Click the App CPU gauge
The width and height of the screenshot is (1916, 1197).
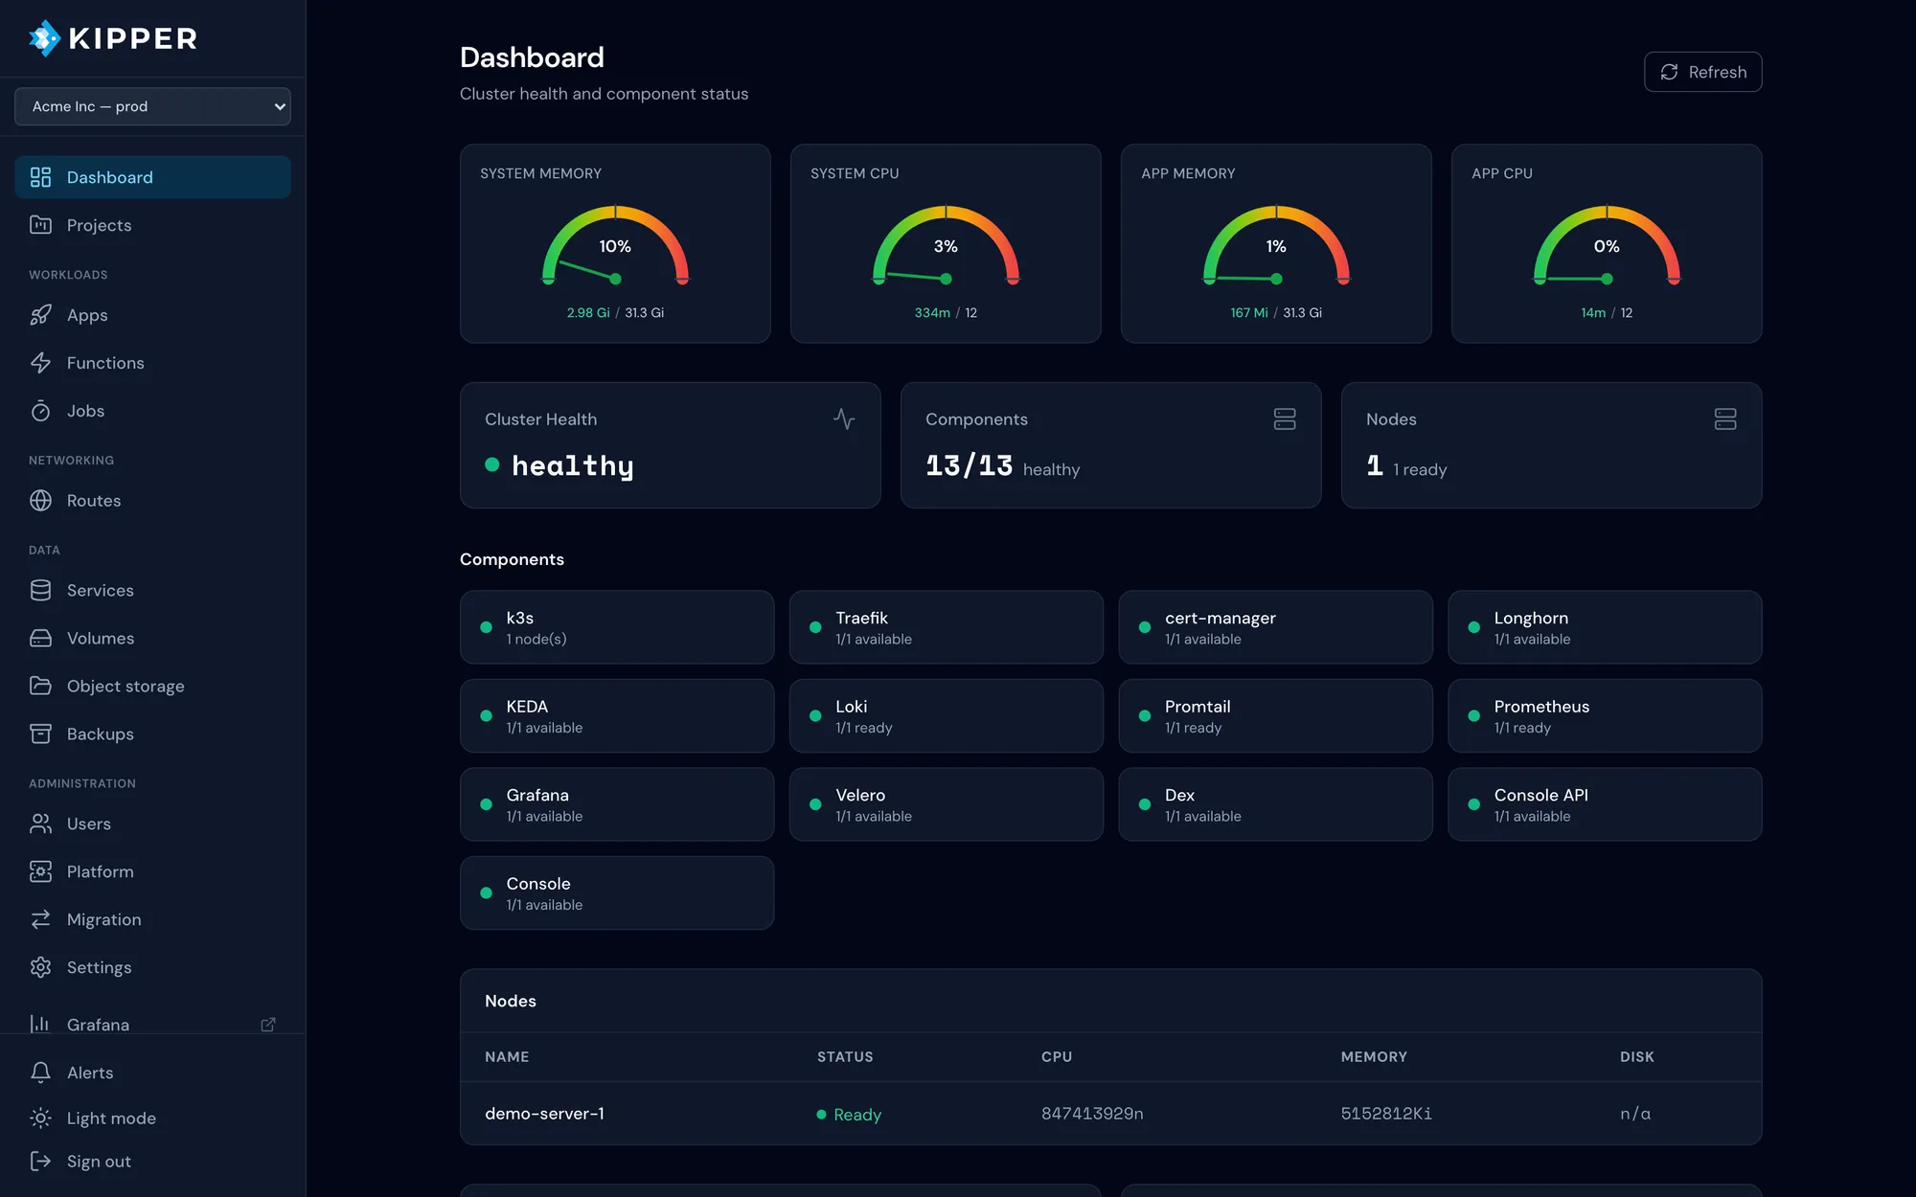(x=1607, y=245)
